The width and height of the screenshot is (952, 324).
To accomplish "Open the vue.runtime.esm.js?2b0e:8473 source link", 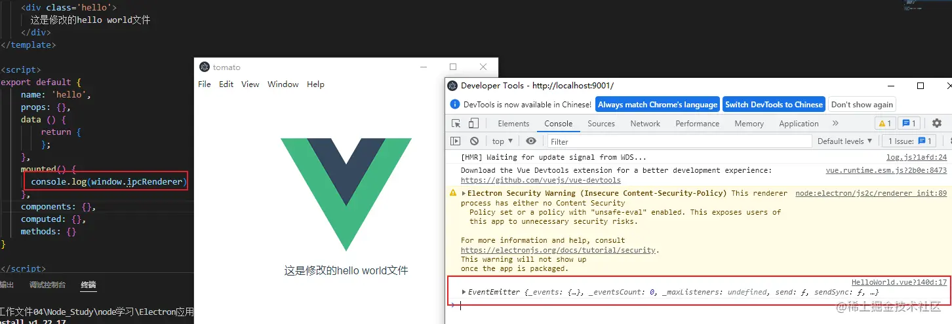I will tap(886, 170).
